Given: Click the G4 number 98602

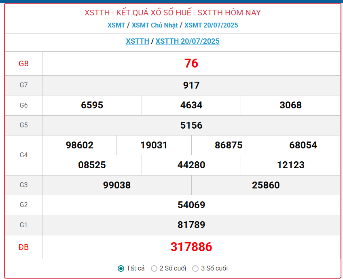Looking at the screenshot, I should click(x=80, y=145).
